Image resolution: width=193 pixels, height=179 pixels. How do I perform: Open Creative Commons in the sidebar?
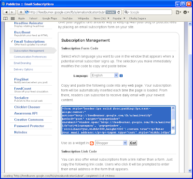coord(29,119)
